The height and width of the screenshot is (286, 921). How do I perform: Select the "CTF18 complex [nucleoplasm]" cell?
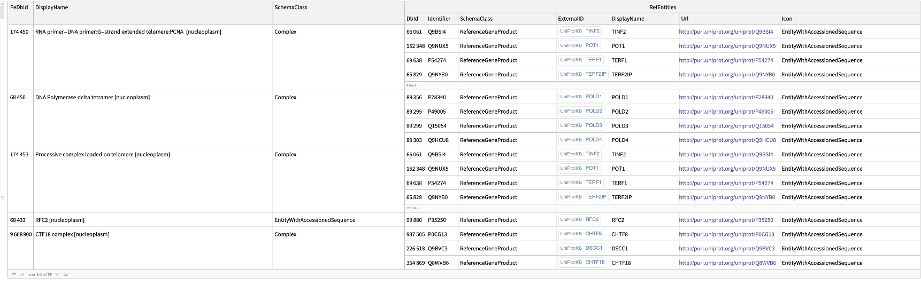(x=72, y=234)
